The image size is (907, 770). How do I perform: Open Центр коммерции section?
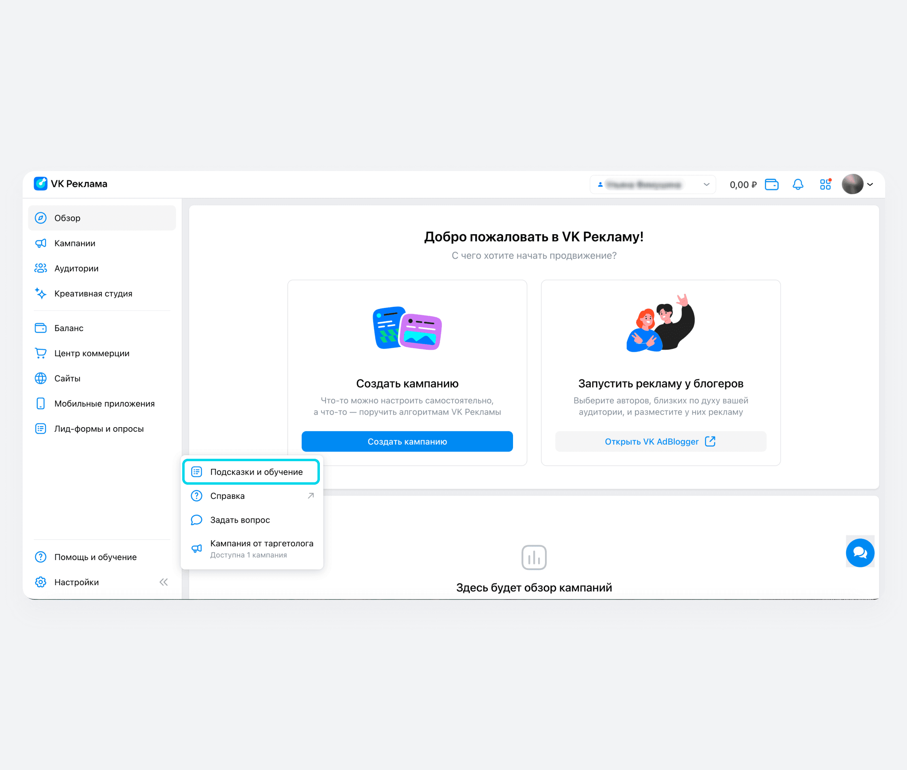(x=102, y=353)
